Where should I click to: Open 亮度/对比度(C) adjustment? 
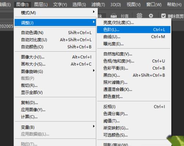coord(134,22)
